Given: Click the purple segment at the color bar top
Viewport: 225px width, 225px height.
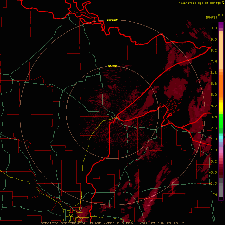Looking at the screenshot, I should (221, 25).
